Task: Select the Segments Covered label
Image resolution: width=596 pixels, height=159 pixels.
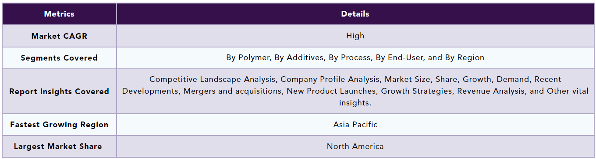Action: (59, 58)
